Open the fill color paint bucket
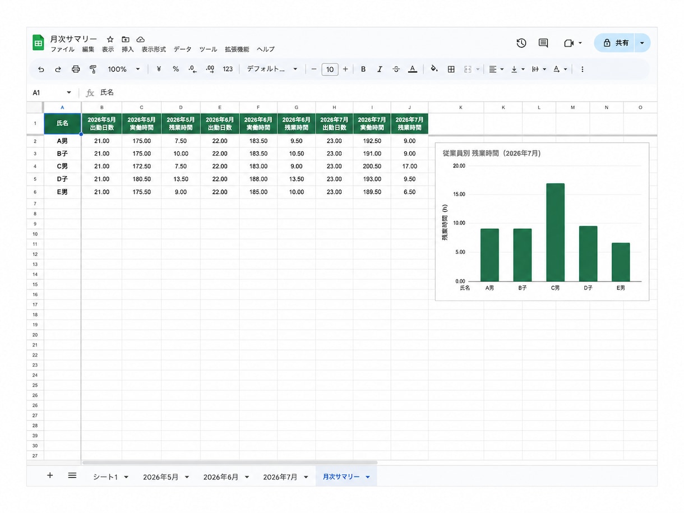The width and height of the screenshot is (684, 513). tap(433, 70)
